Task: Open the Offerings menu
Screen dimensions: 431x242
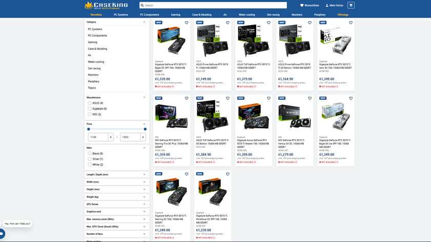Action: pos(343,15)
